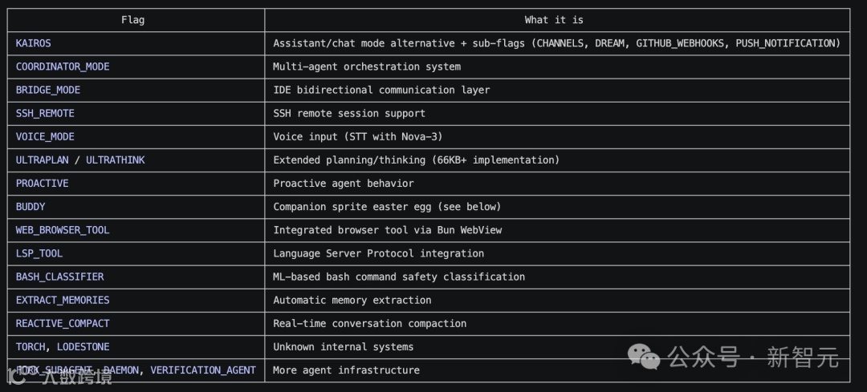Click the LODESTONE flag text
Screen dimensions: 867x392
pyautogui.click(x=83, y=346)
